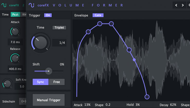The image size is (190, 108).
Task: Click the green coreFX logo in left window
Action: click(x=4, y=5)
